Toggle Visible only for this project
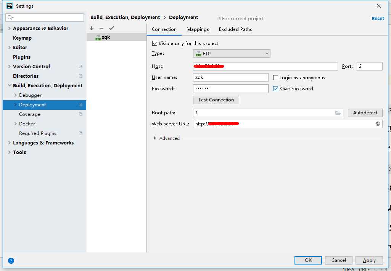Viewport: 391px width, 271px height. tap(154, 43)
